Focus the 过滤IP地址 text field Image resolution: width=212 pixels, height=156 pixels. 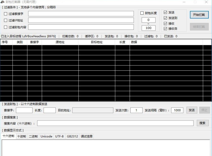(x=81, y=20)
